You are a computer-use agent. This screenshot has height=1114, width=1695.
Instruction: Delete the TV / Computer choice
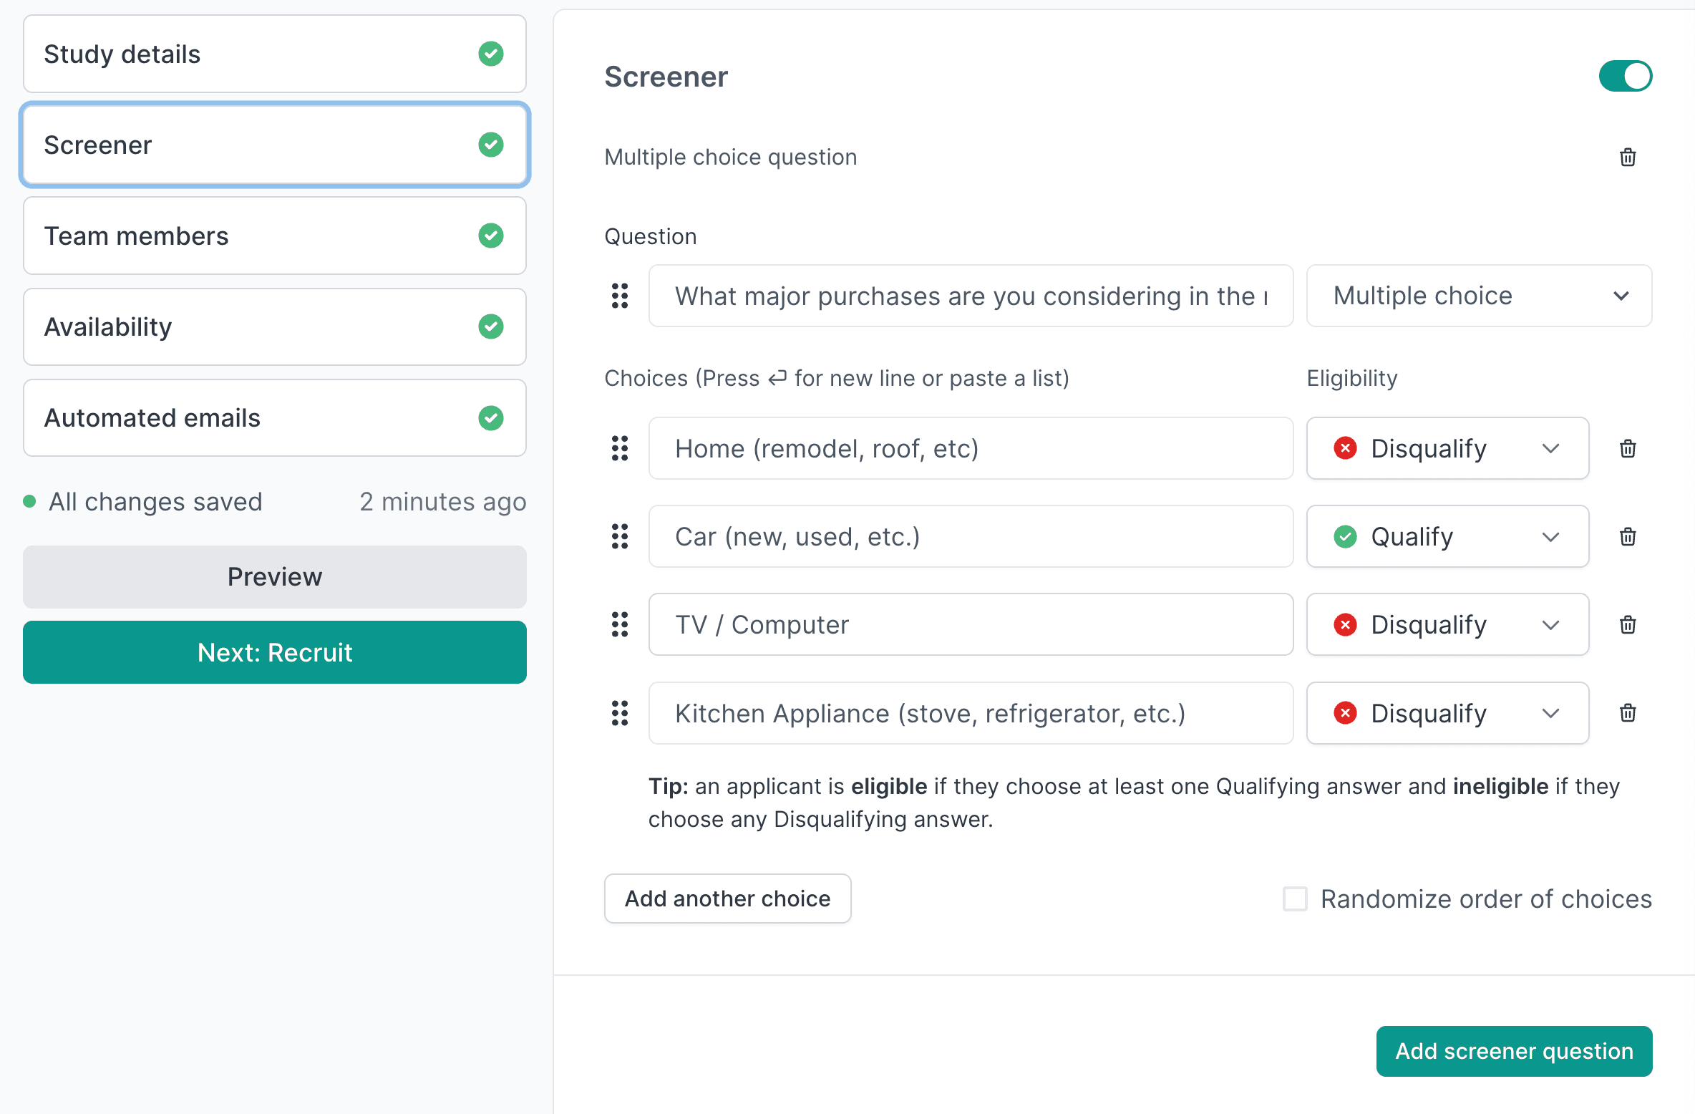click(1627, 624)
